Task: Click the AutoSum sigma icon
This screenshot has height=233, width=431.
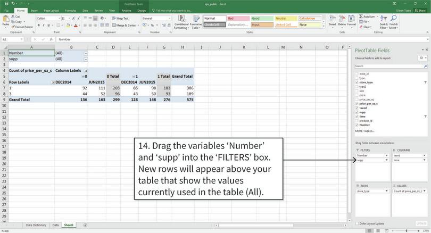Action: (x=361, y=16)
